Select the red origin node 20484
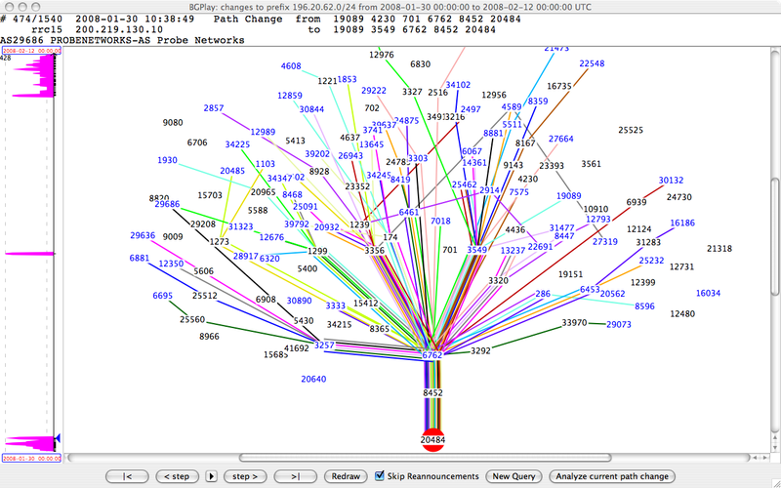The height and width of the screenshot is (488, 781). tap(432, 440)
